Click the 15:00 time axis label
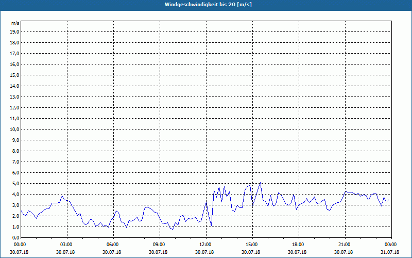This screenshot has height=258, width=412. click(x=252, y=245)
